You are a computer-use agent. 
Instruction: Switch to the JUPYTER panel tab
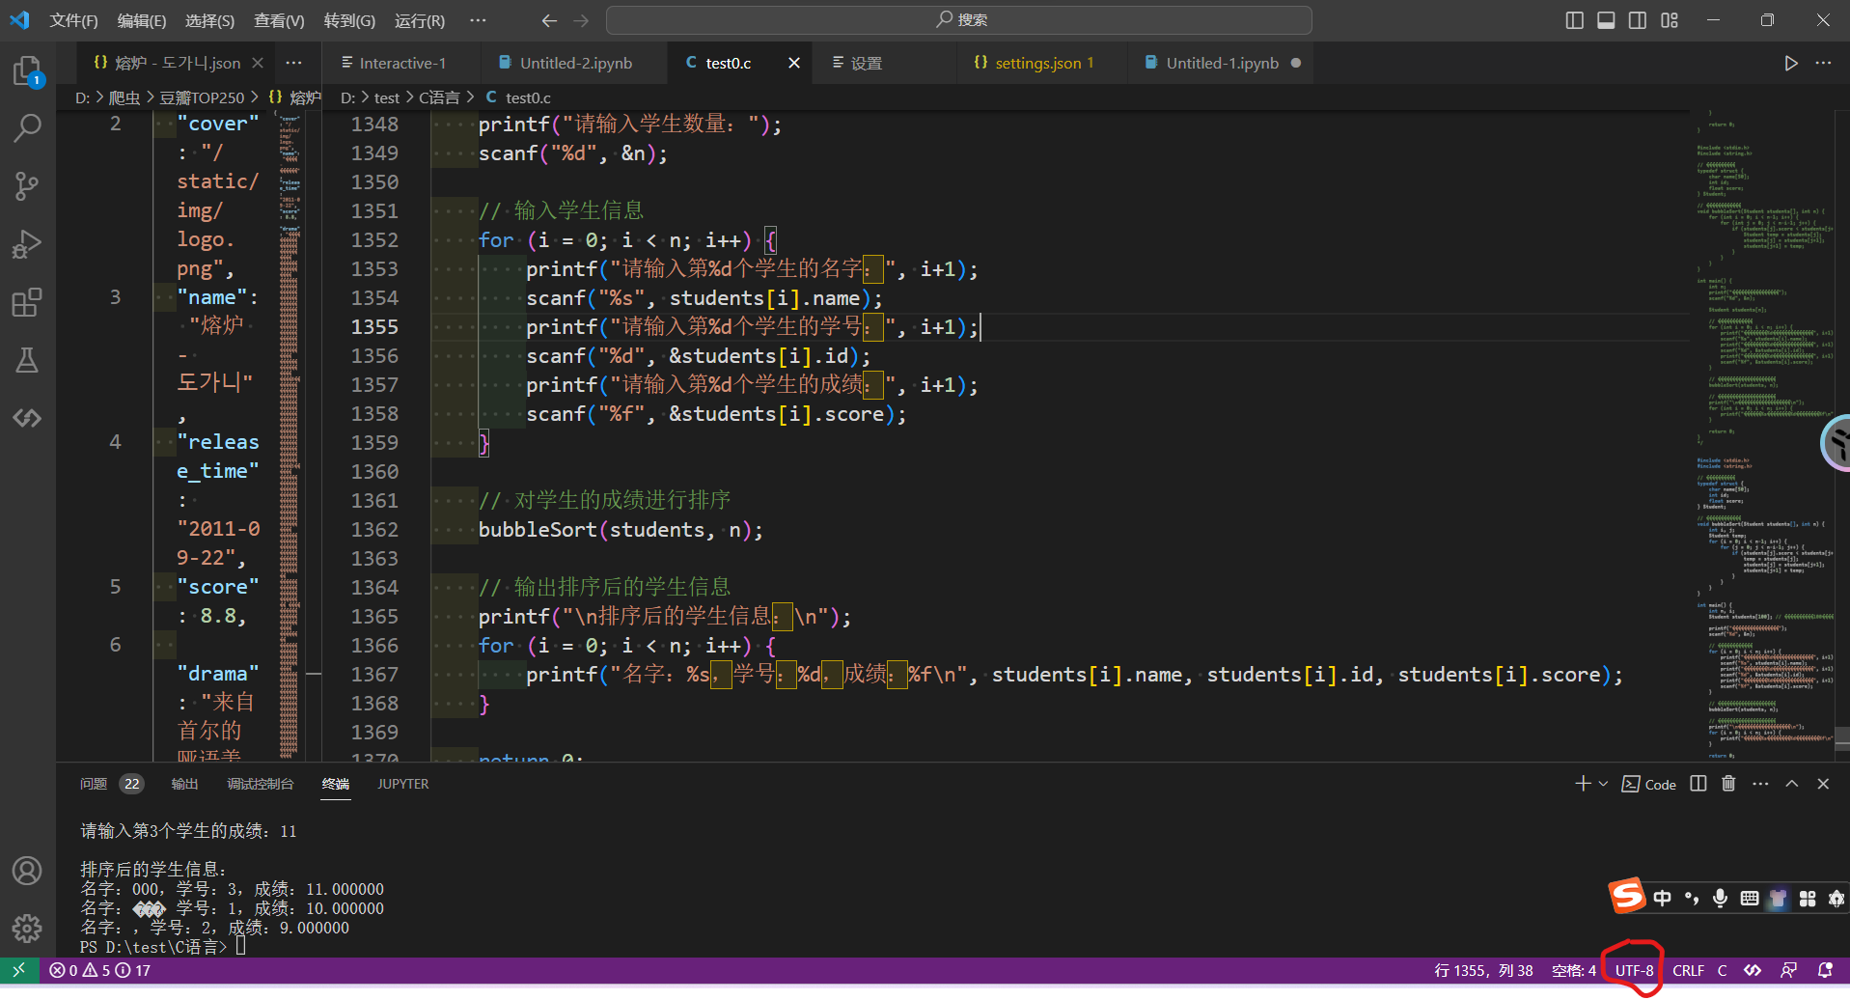402,784
